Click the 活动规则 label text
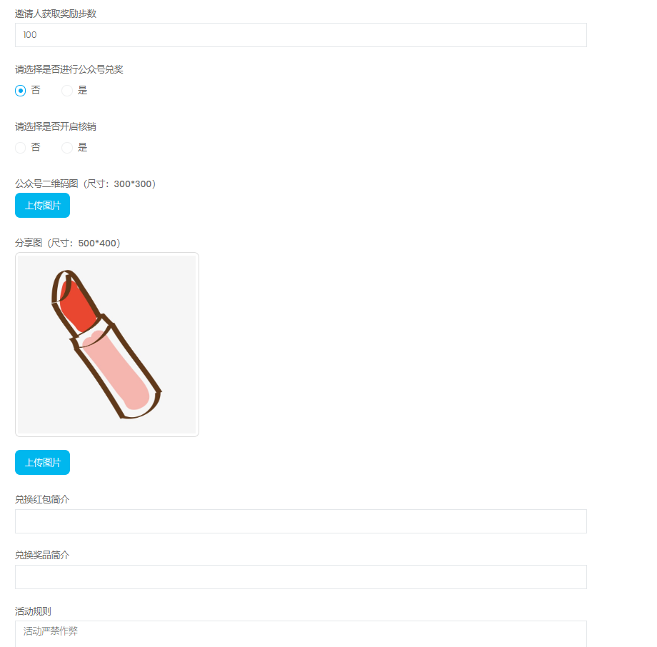Image resolution: width=657 pixels, height=647 pixels. 33,611
